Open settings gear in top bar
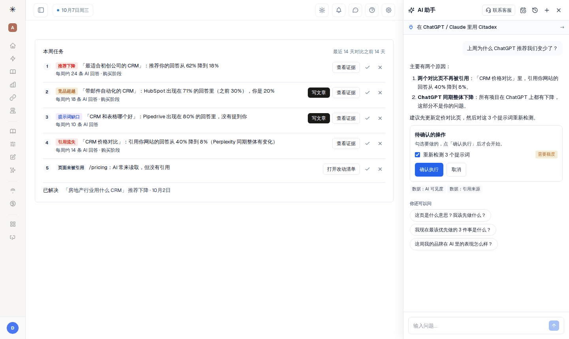Image resolution: width=569 pixels, height=339 pixels. click(388, 10)
